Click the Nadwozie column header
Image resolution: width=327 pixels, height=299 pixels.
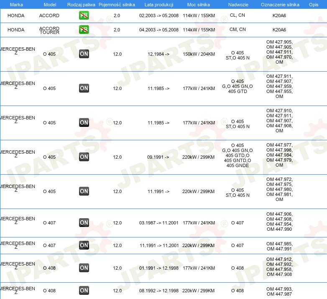[x=238, y=5]
